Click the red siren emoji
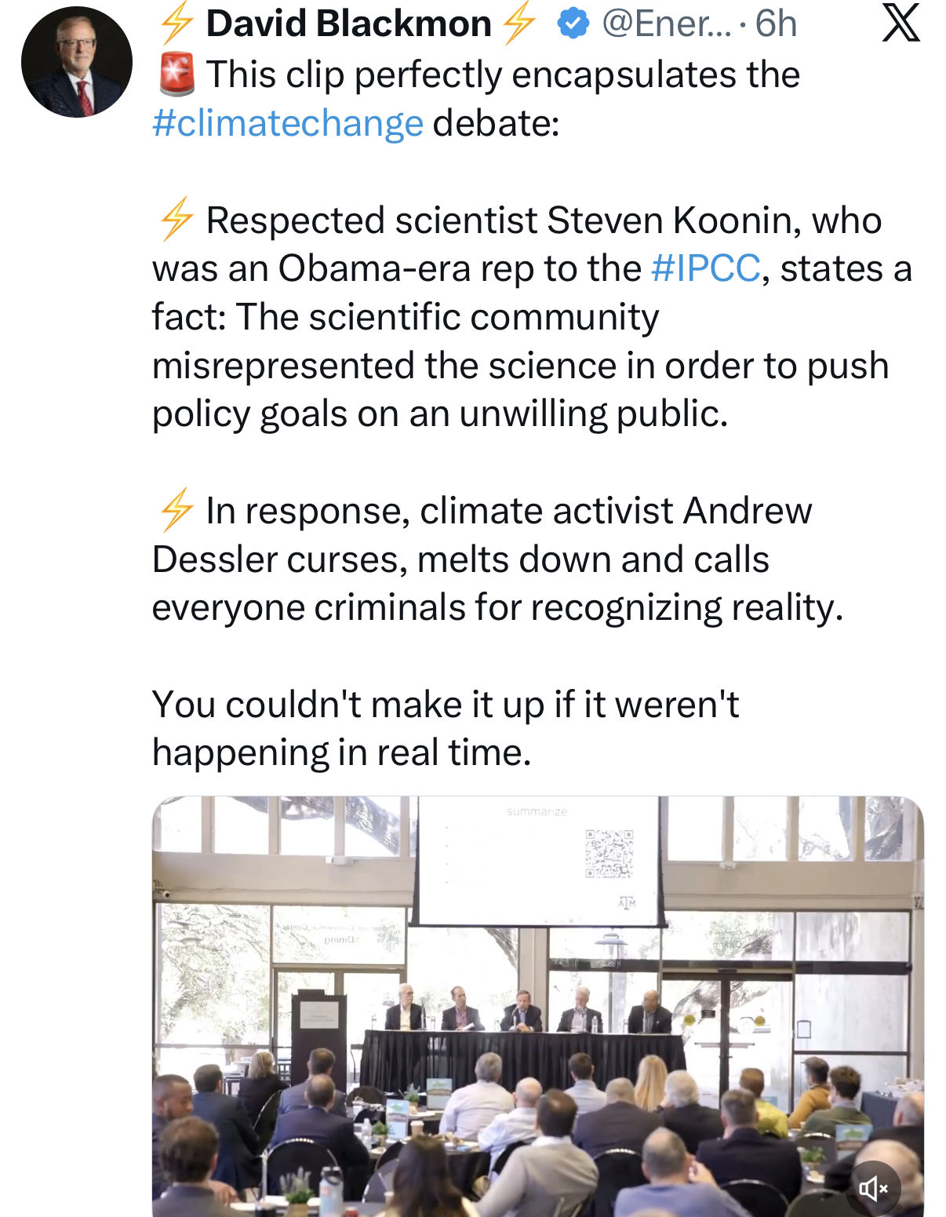The image size is (946, 1217). (x=176, y=75)
